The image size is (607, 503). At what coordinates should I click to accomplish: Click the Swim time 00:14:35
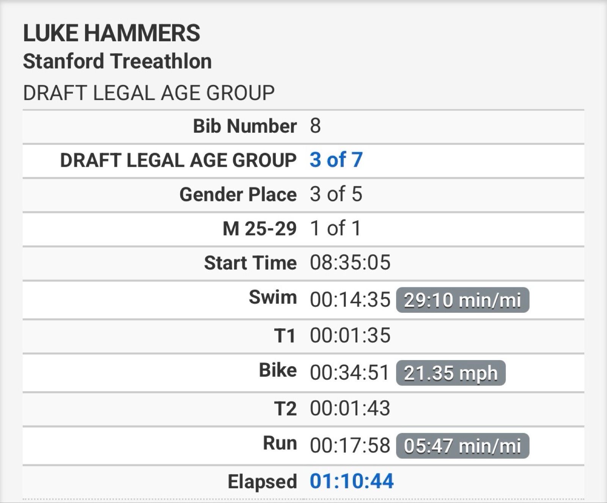click(x=350, y=300)
